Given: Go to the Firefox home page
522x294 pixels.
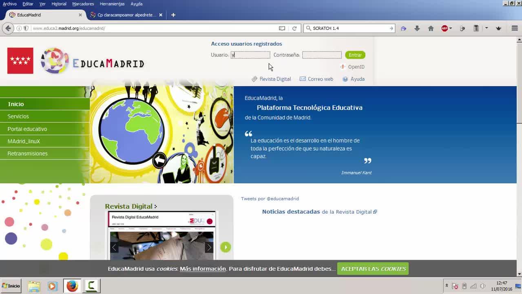Looking at the screenshot, I should click(431, 28).
